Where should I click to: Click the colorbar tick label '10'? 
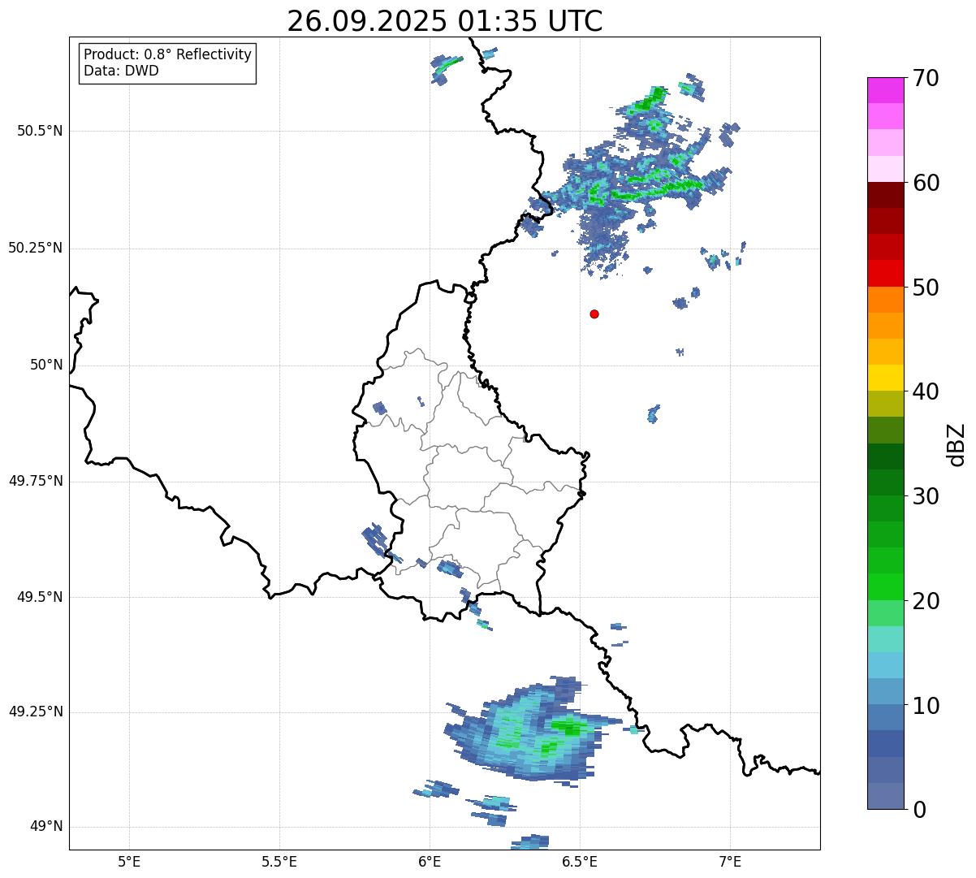(x=925, y=706)
